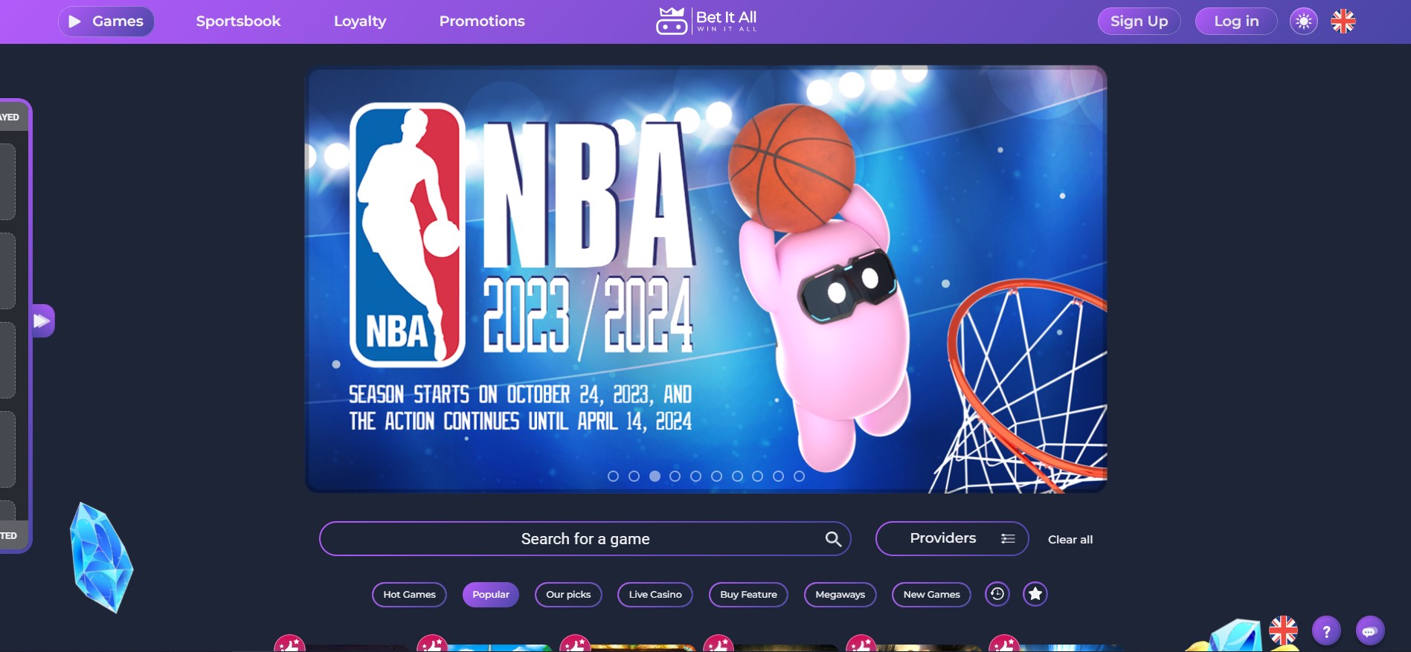Click the magnifying glass search icon
The height and width of the screenshot is (652, 1411).
[833, 539]
